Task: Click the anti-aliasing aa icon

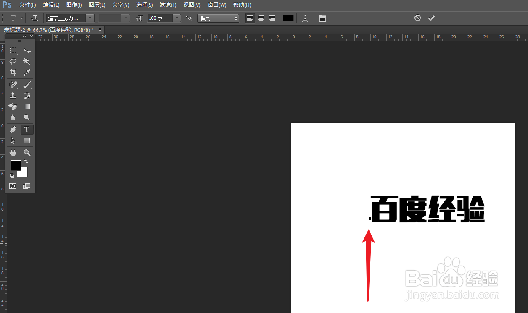Action: click(x=189, y=18)
